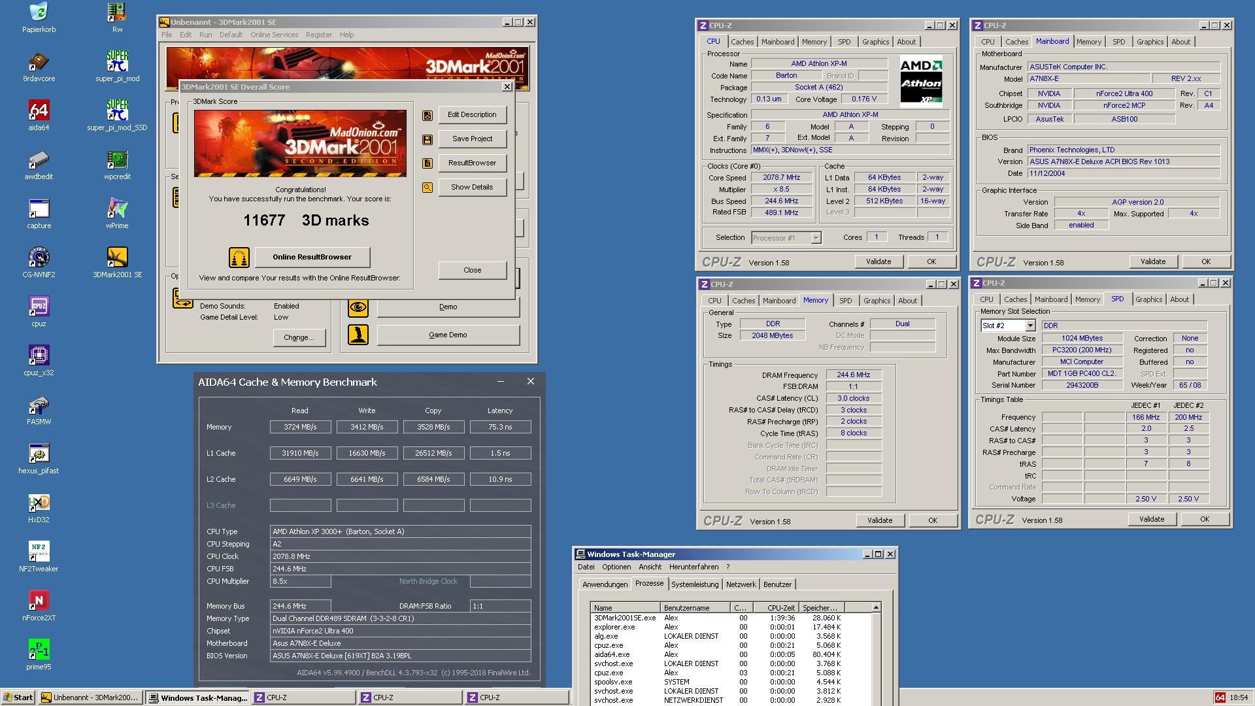Image resolution: width=1255 pixels, height=706 pixels.
Task: Click the Edit Description icon in score dialog
Action: [x=427, y=115]
